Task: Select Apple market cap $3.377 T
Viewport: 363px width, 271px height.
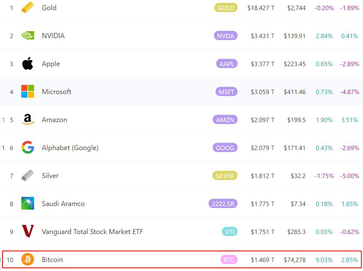Action: pos(262,64)
